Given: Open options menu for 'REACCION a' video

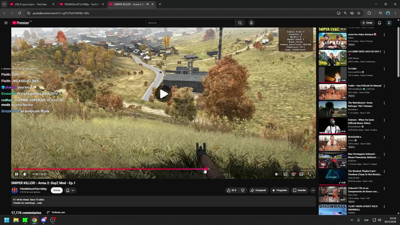Looking at the screenshot, I should pyautogui.click(x=384, y=137).
